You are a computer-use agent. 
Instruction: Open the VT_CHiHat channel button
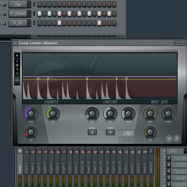18,14
